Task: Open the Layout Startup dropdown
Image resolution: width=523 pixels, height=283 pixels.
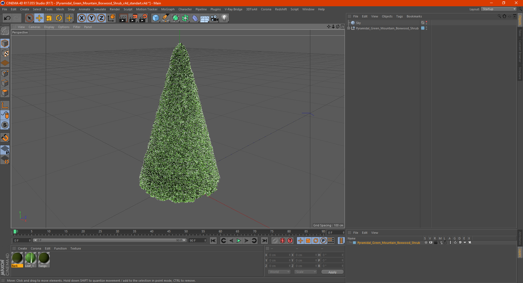Action: click(499, 9)
